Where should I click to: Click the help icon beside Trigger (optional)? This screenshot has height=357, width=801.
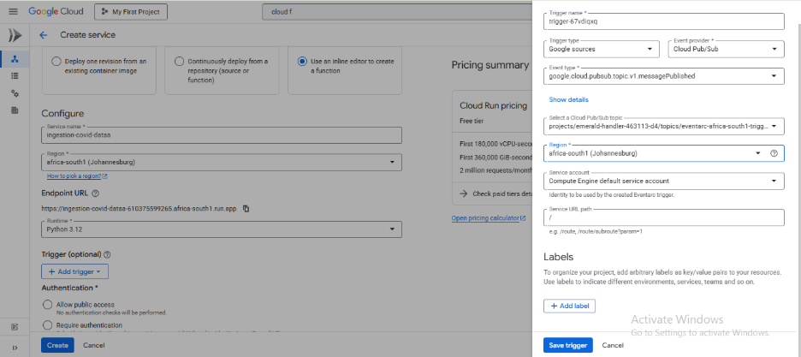[x=107, y=254]
